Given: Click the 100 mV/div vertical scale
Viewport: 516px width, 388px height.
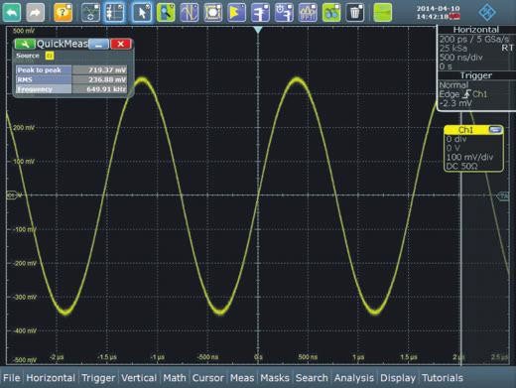Looking at the screenshot, I should pos(469,157).
